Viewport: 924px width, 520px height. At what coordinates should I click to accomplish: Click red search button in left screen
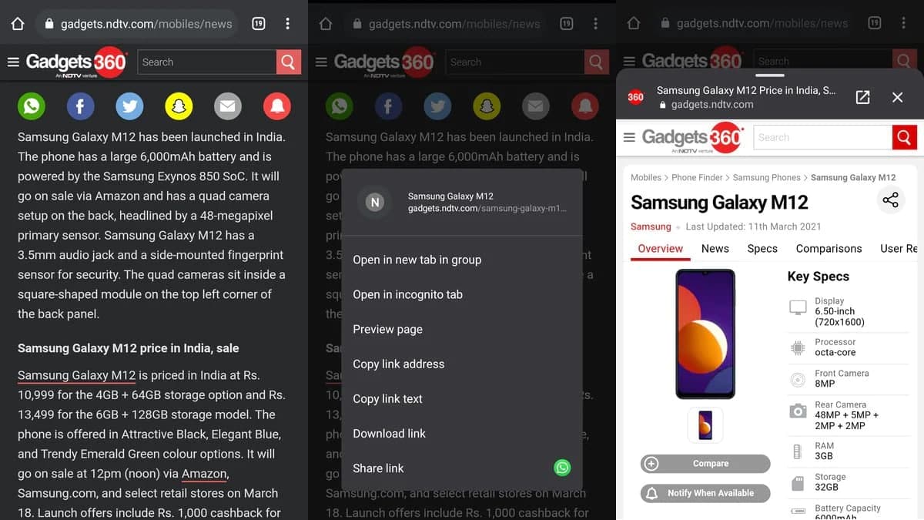pos(288,62)
